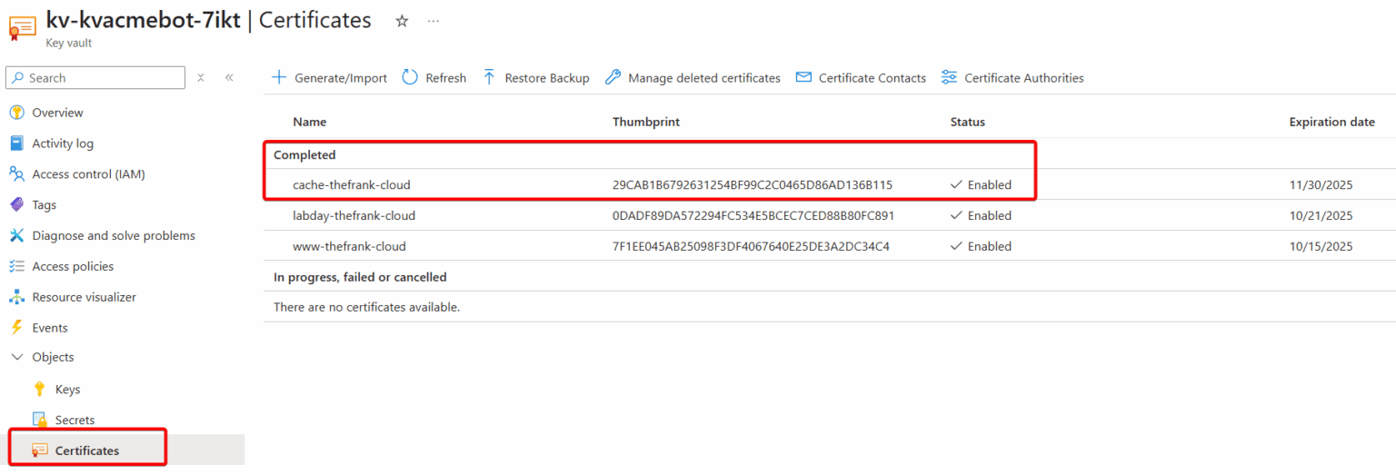The image size is (1396, 475).
Task: Open Certificate Contacts
Action: pyautogui.click(x=861, y=77)
